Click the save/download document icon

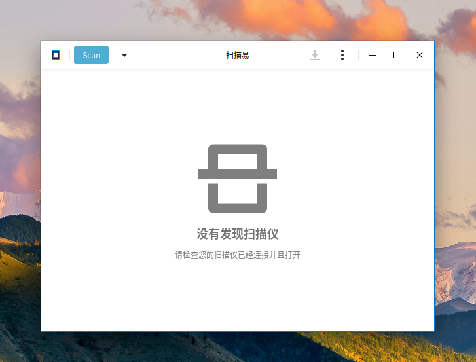point(315,55)
